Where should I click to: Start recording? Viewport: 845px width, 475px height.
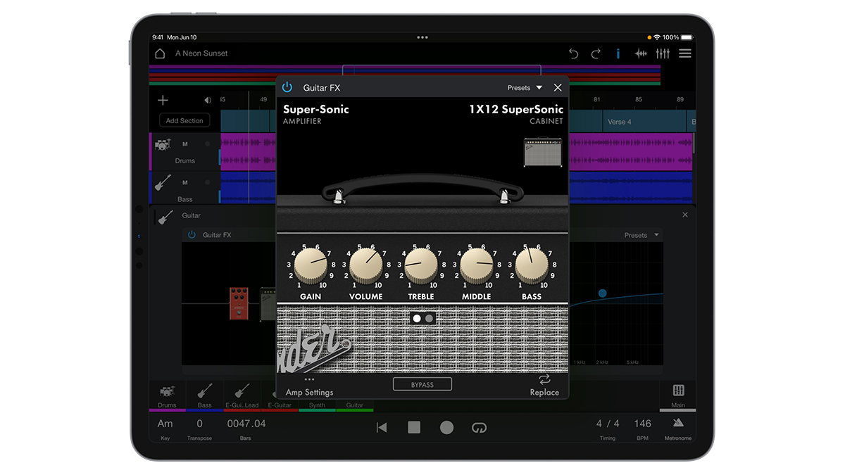pos(446,427)
